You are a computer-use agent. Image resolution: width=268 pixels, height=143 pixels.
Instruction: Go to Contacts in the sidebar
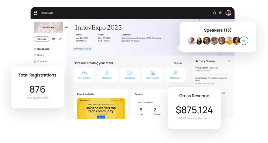42,61
